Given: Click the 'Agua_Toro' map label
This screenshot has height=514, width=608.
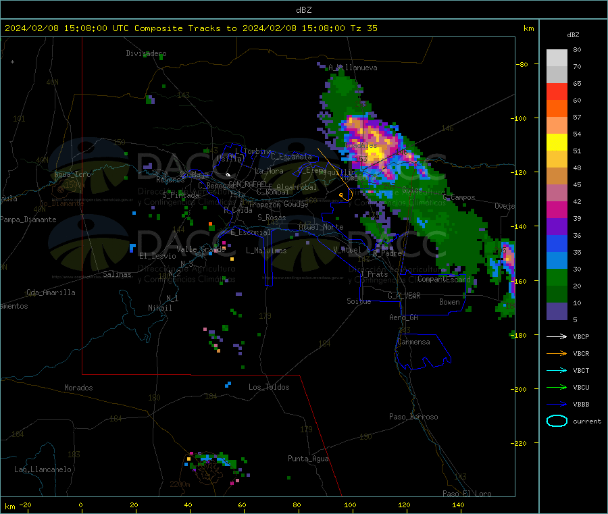Looking at the screenshot, I should pyautogui.click(x=72, y=174).
